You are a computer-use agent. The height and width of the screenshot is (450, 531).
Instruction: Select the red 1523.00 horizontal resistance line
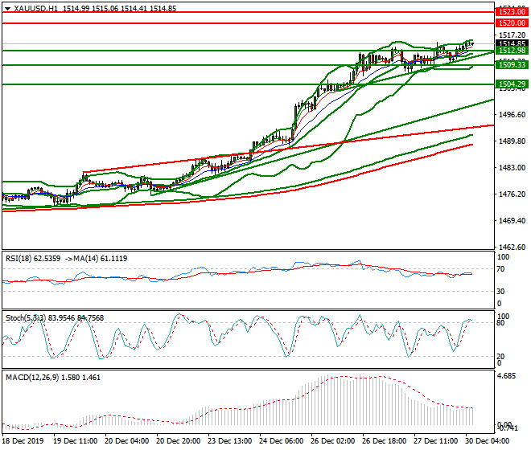[x=248, y=12]
